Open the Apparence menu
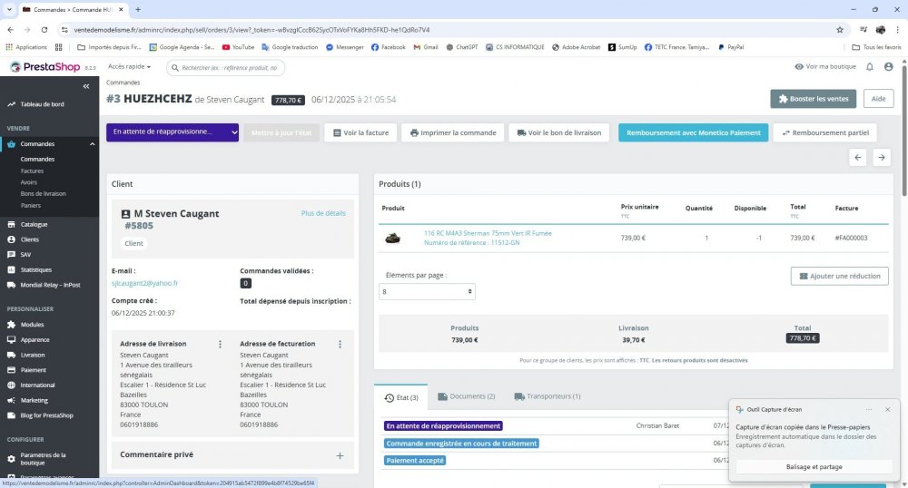Image resolution: width=908 pixels, height=488 pixels. click(x=35, y=339)
